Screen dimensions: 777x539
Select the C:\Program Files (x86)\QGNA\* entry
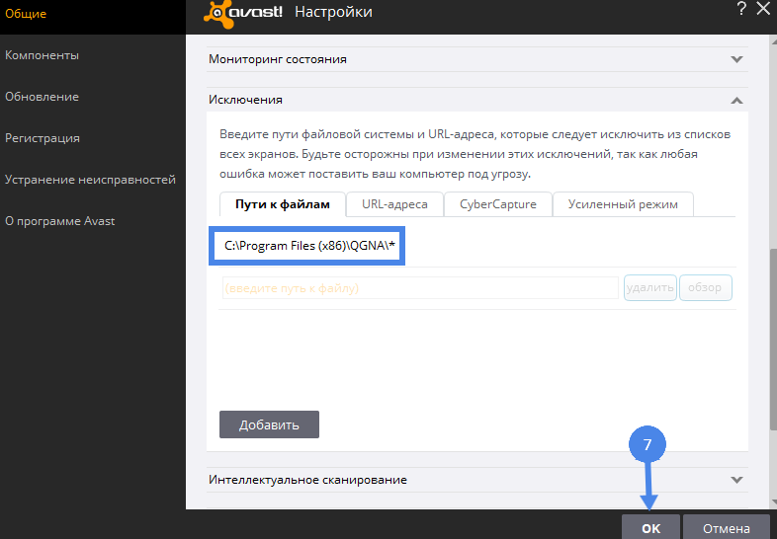pyautogui.click(x=309, y=246)
